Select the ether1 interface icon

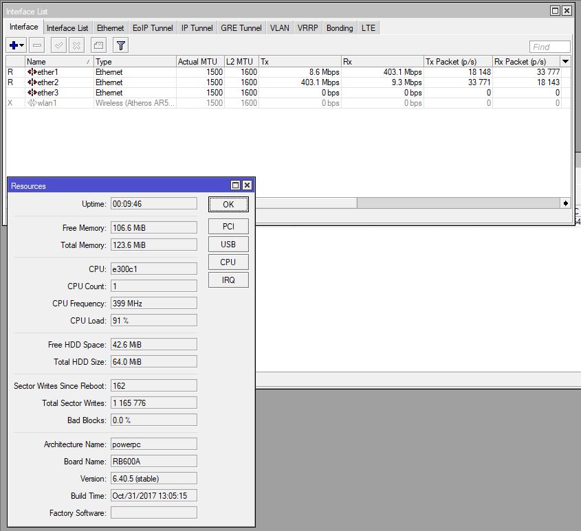tap(32, 72)
